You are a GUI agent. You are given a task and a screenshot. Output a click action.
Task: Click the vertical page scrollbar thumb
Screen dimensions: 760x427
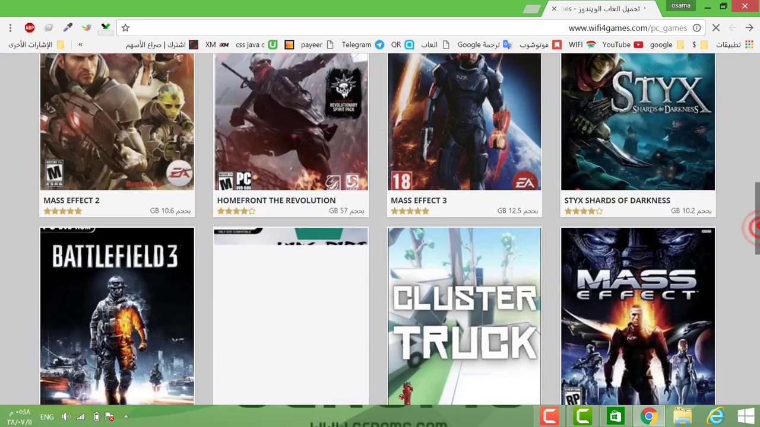coord(757,219)
